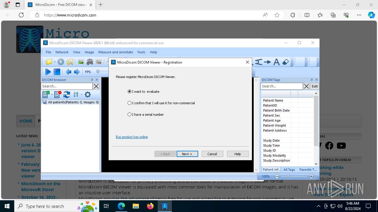Screen dimensions: 378x212
Task: Click the Edit button in DICOM Tags
Action: click(x=315, y=86)
